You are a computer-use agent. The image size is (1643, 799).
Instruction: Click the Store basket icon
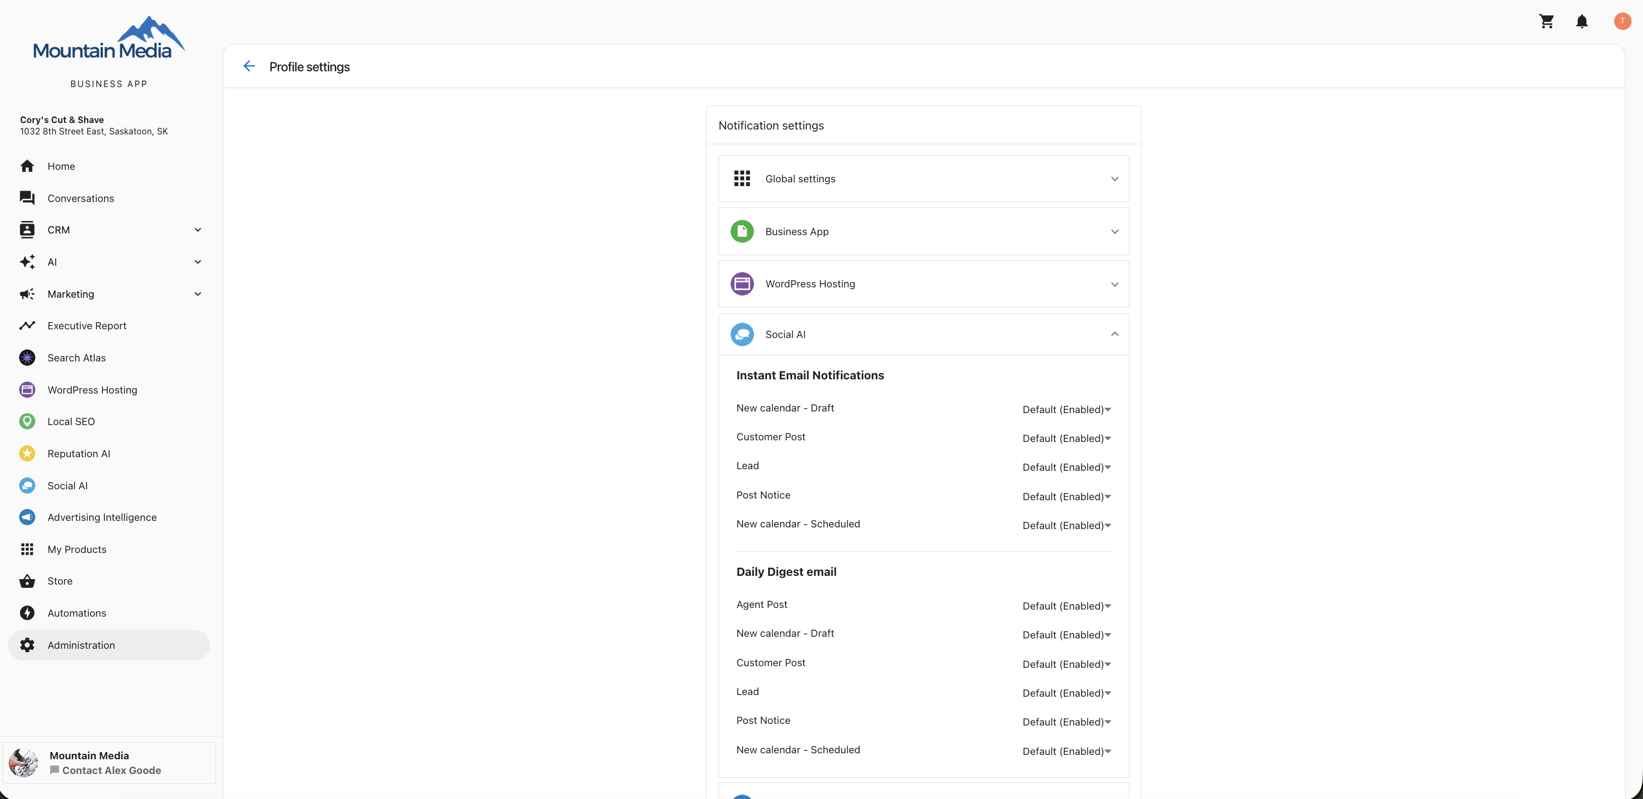point(27,581)
